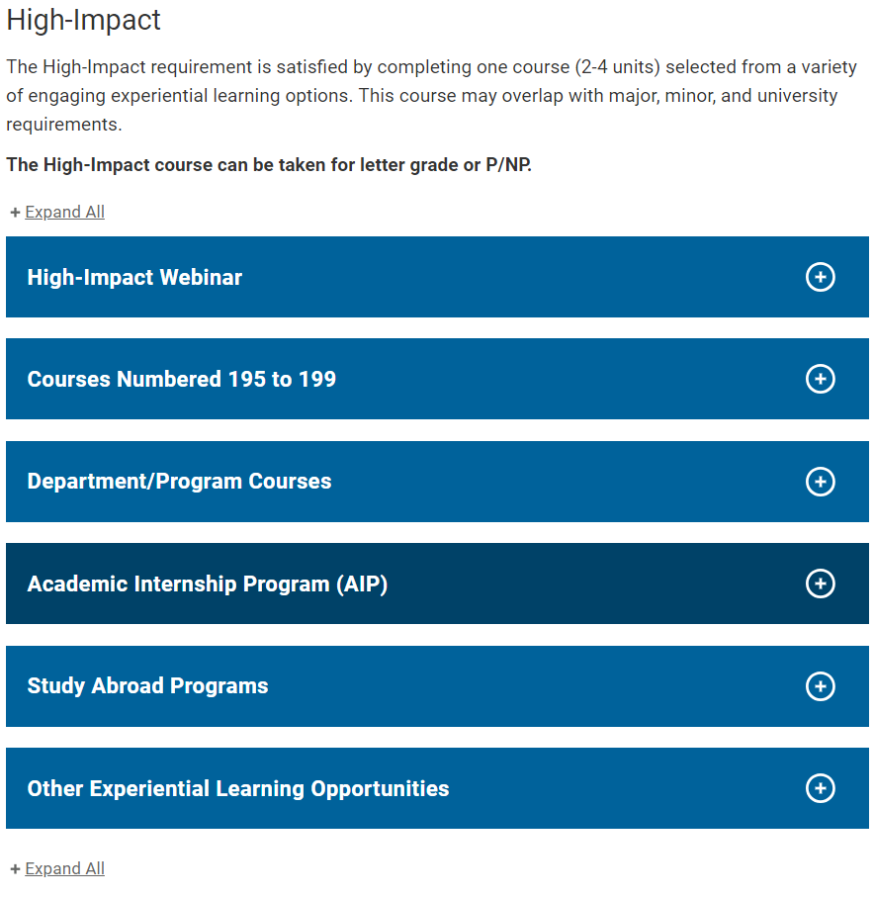Click empty middle area of Study Abroad Programs bar
Screen dimensions: 875x897
pos(534,686)
